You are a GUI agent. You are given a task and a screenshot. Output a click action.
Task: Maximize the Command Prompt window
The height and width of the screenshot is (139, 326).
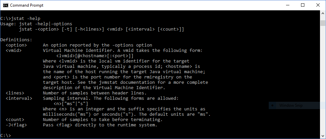tap(303, 5)
